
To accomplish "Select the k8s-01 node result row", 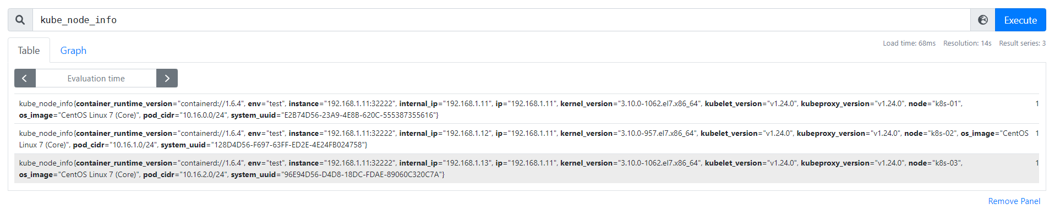I will pos(527,109).
